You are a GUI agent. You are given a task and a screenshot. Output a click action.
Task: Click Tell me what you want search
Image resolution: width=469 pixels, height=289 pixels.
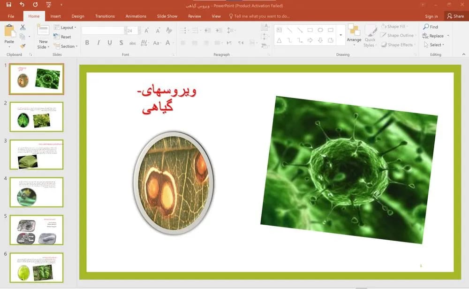(259, 16)
